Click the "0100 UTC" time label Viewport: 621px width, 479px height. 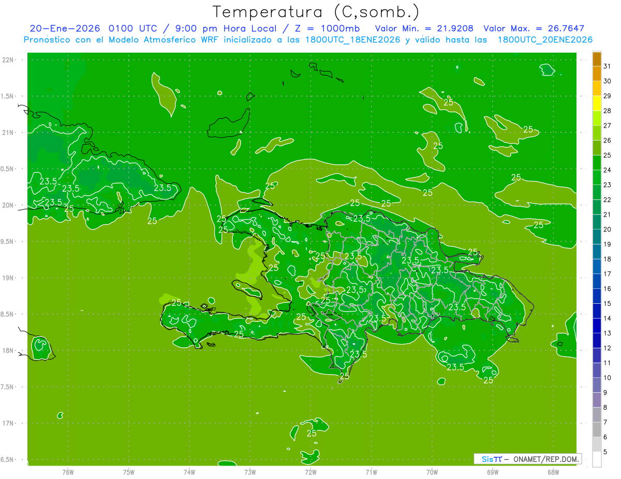pos(134,28)
